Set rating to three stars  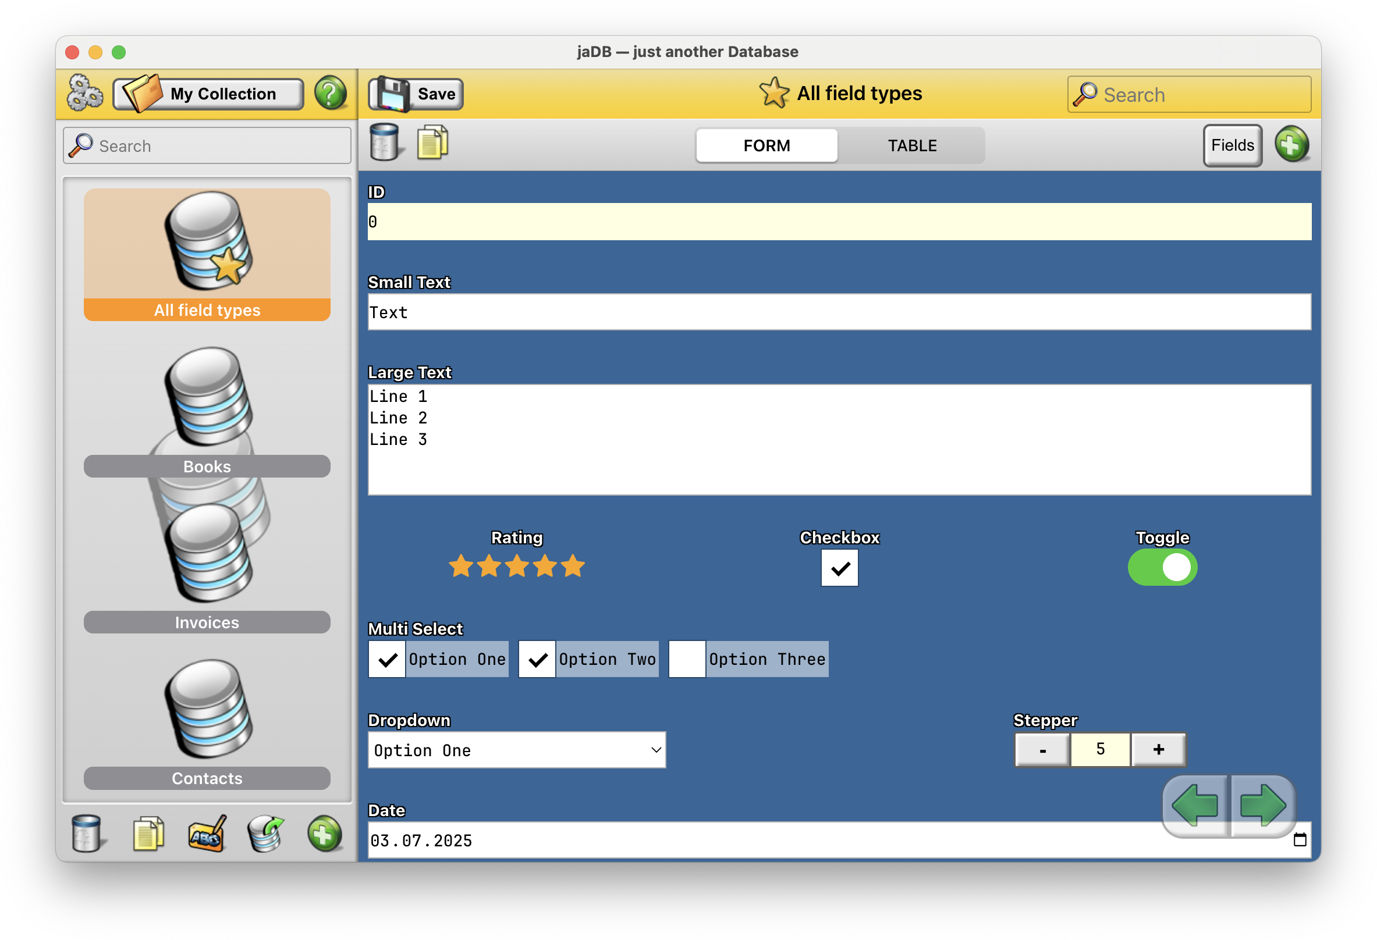tap(517, 567)
